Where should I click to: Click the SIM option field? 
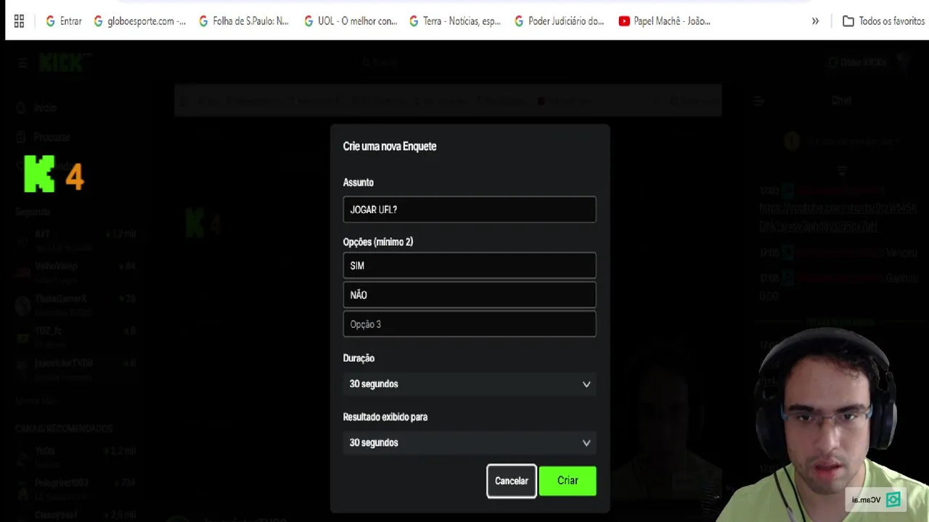470,265
